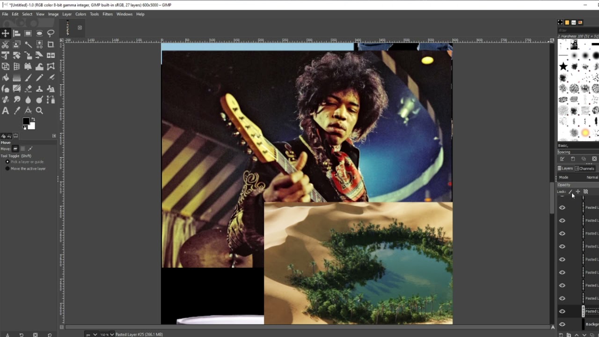Set Move mode to layer icon
This screenshot has height=337, width=599.
click(15, 149)
